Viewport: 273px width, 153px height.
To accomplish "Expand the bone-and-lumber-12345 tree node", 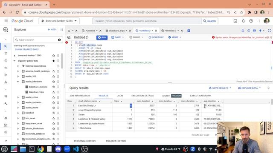I will [15, 56].
